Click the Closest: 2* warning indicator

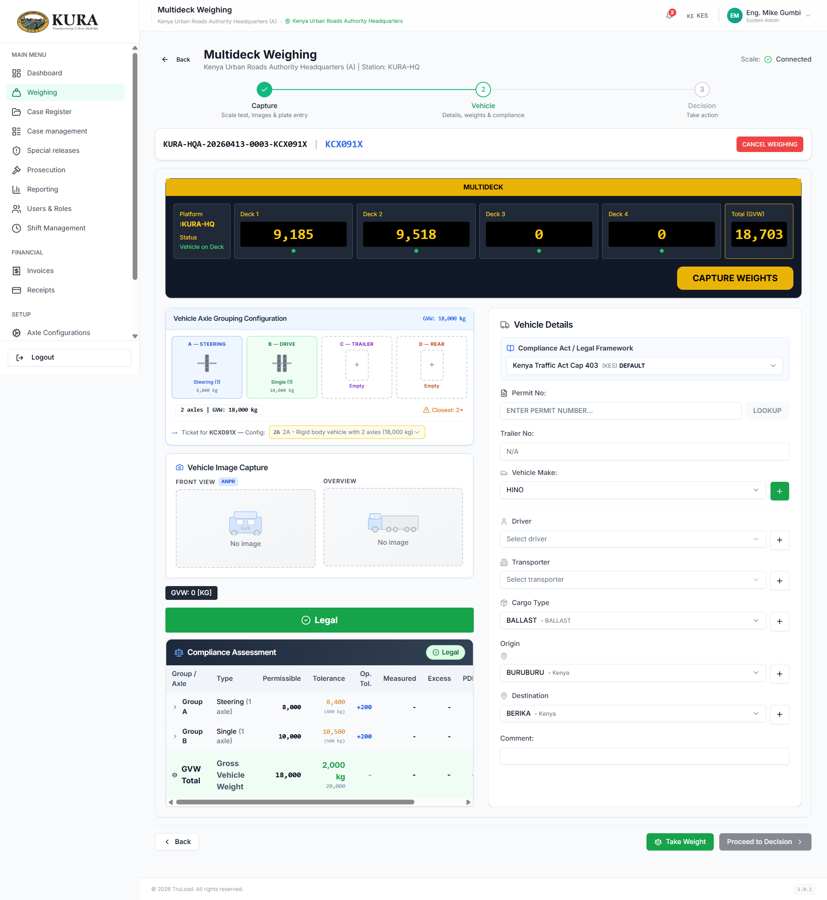[x=443, y=410]
